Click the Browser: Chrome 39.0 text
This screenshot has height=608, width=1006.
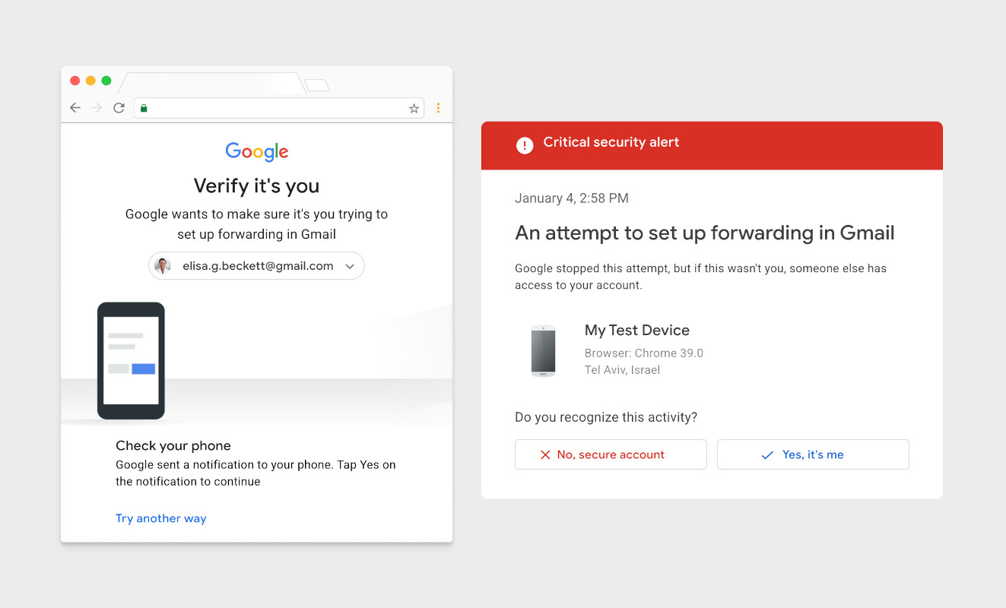point(644,353)
